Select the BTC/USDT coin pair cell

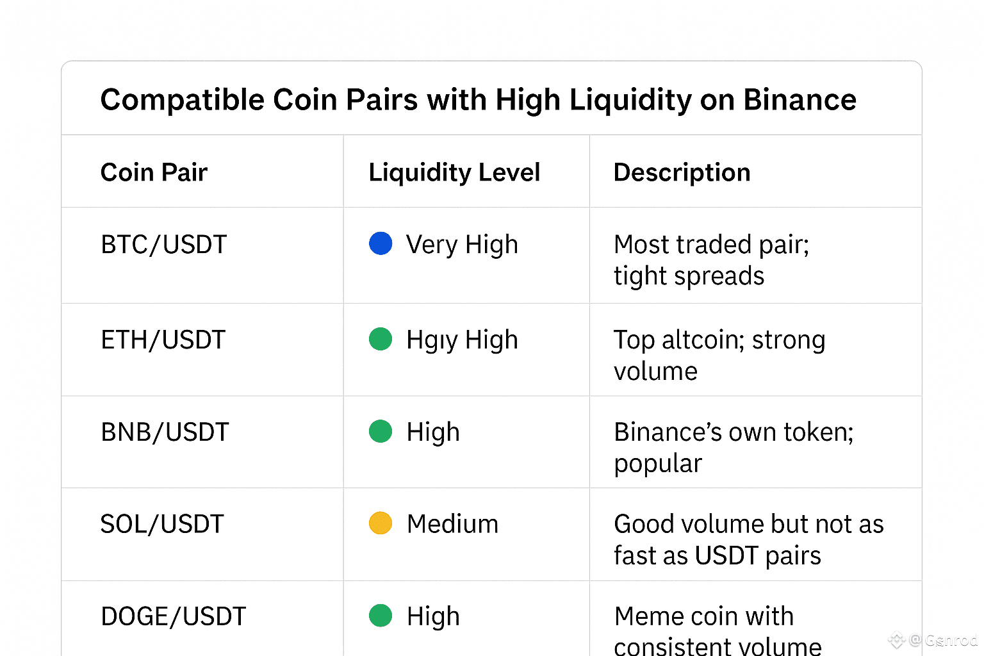pyautogui.click(x=164, y=245)
